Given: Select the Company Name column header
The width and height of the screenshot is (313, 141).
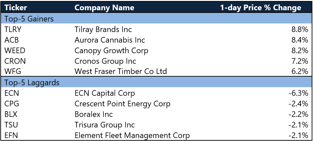Looking at the screenshot, I should point(104,8).
